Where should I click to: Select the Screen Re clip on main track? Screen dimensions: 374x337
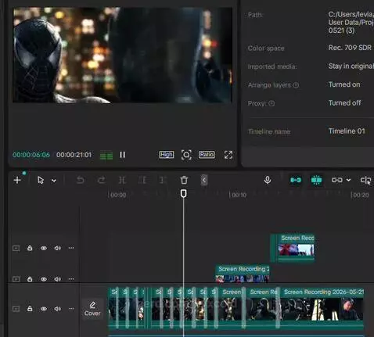(261, 308)
